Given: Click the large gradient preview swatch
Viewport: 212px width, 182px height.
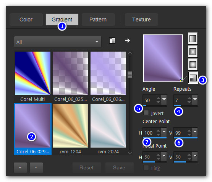Looking at the screenshot, I should click(x=163, y=58).
